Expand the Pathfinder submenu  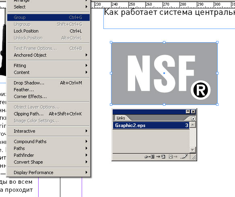[x=48, y=155]
